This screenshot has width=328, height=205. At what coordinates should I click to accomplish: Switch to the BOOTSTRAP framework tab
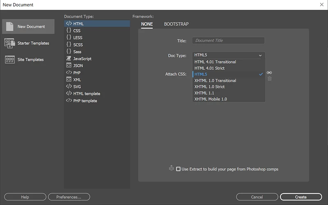(x=176, y=24)
